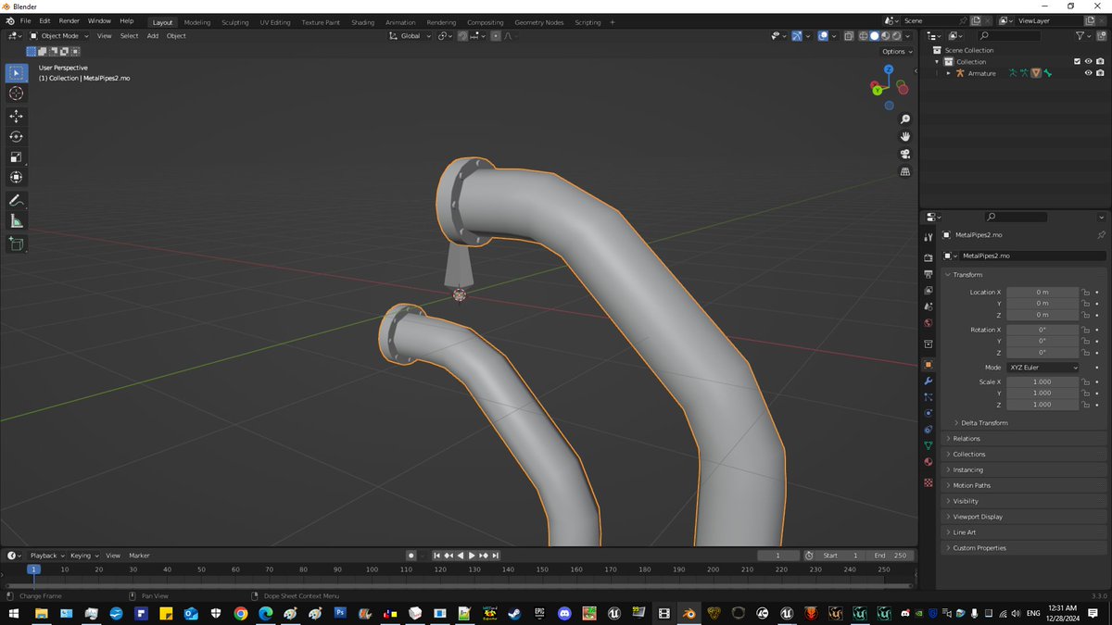This screenshot has height=625, width=1112.
Task: Open the File menu
Action: pos(25,21)
